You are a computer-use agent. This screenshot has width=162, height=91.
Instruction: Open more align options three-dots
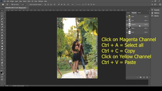73,5
